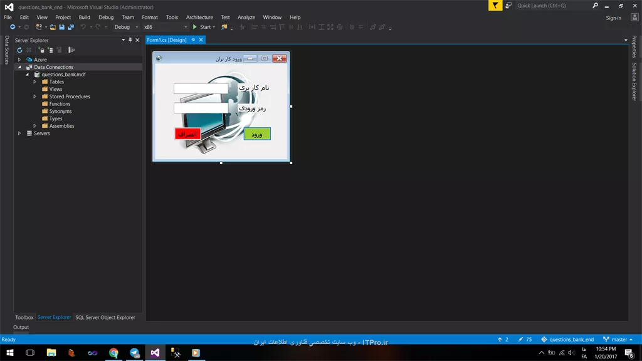The height and width of the screenshot is (361, 642).
Task: Open the notifications flag icon
Action: (495, 5)
